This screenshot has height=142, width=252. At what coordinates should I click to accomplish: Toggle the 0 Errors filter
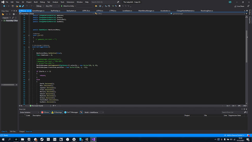[45, 112]
